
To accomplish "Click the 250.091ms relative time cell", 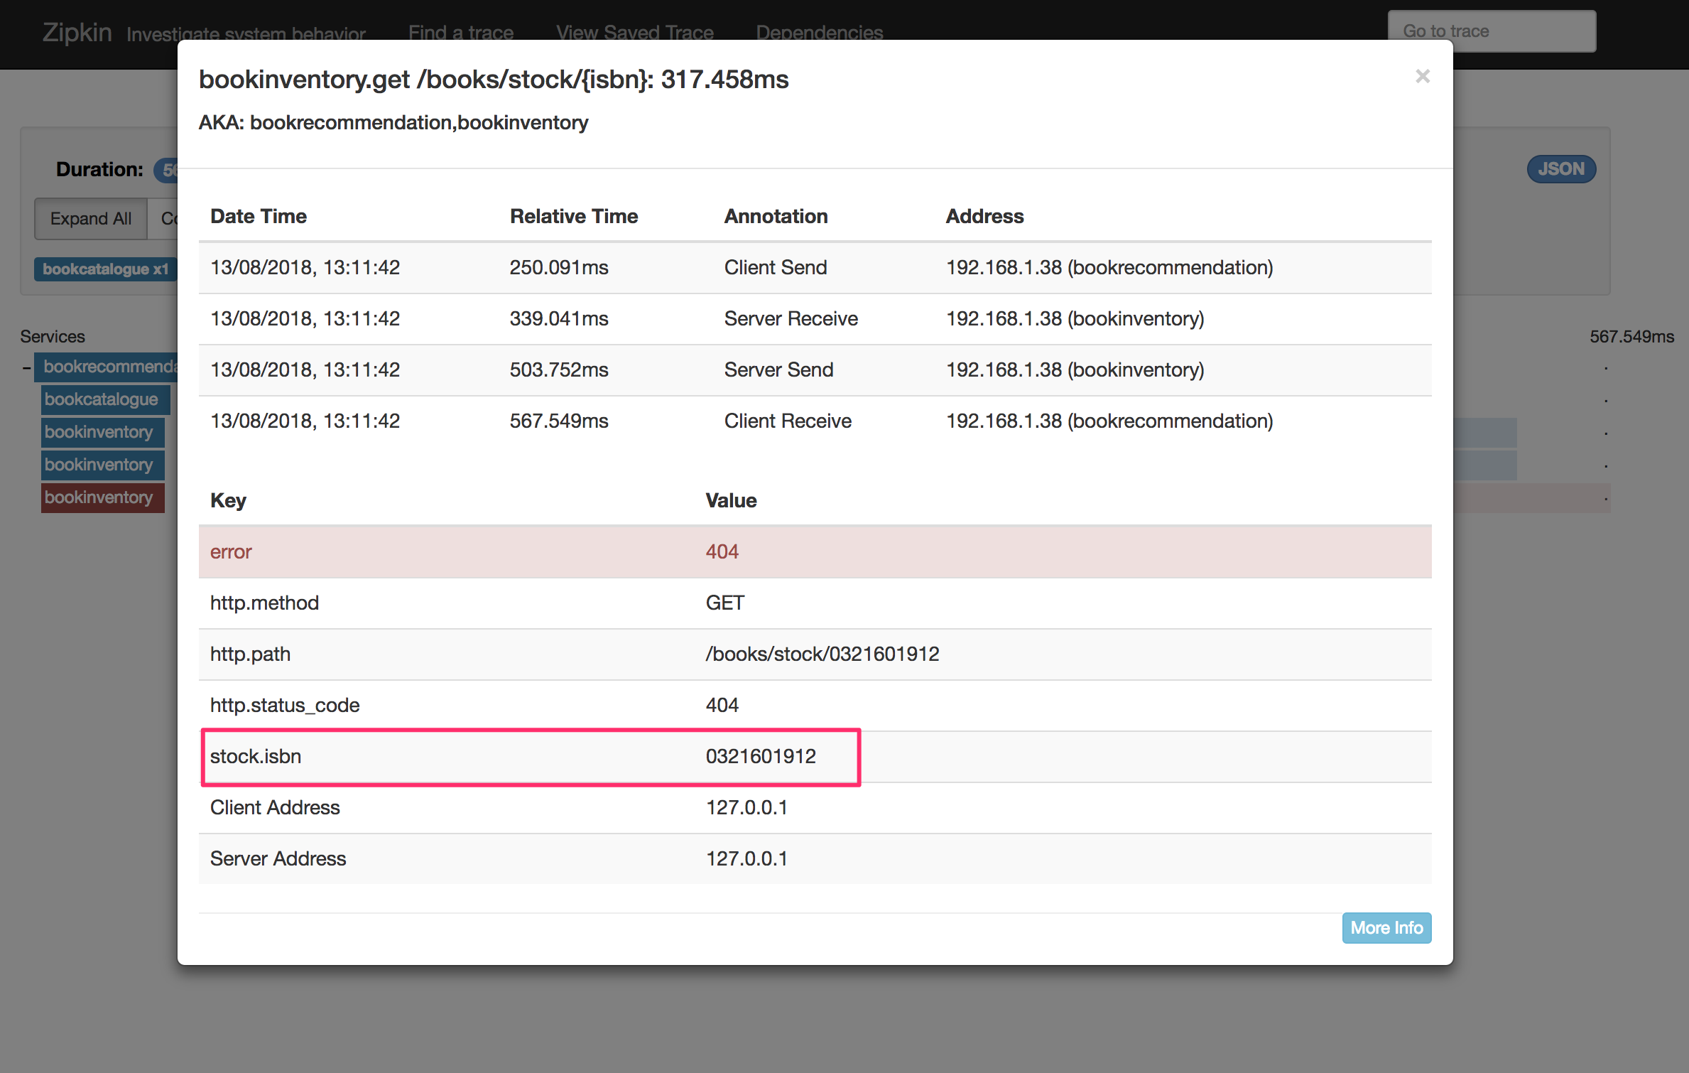I will tap(559, 268).
